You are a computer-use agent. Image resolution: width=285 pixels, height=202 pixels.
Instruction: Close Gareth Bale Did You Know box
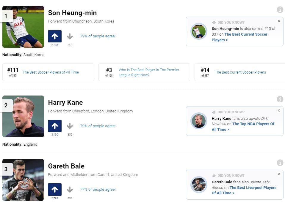pyautogui.click(x=279, y=174)
